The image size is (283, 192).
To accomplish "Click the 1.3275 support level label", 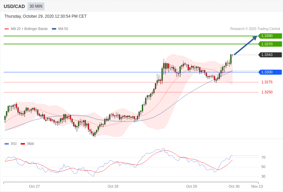I will (x=267, y=82).
